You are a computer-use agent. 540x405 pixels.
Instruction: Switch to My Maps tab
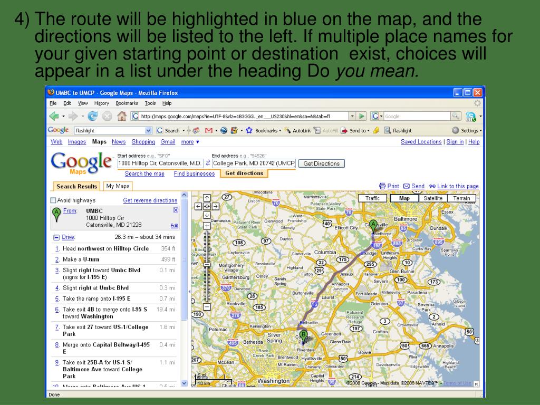118,186
